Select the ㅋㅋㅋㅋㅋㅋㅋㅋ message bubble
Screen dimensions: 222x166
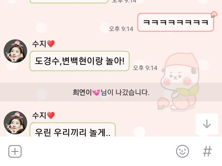(x=175, y=22)
